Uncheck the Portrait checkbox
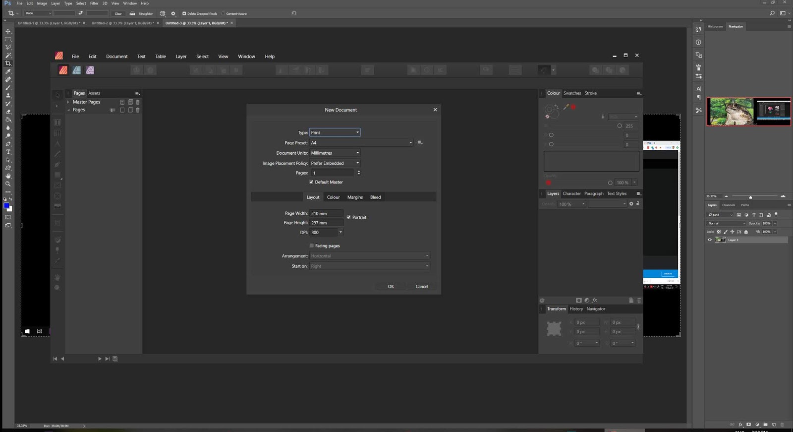 pos(349,217)
